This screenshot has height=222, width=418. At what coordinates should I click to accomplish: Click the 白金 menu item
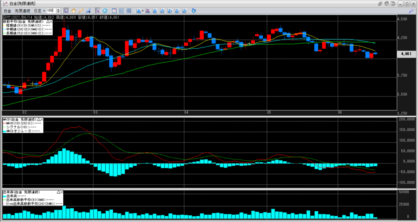[x=7, y=10]
